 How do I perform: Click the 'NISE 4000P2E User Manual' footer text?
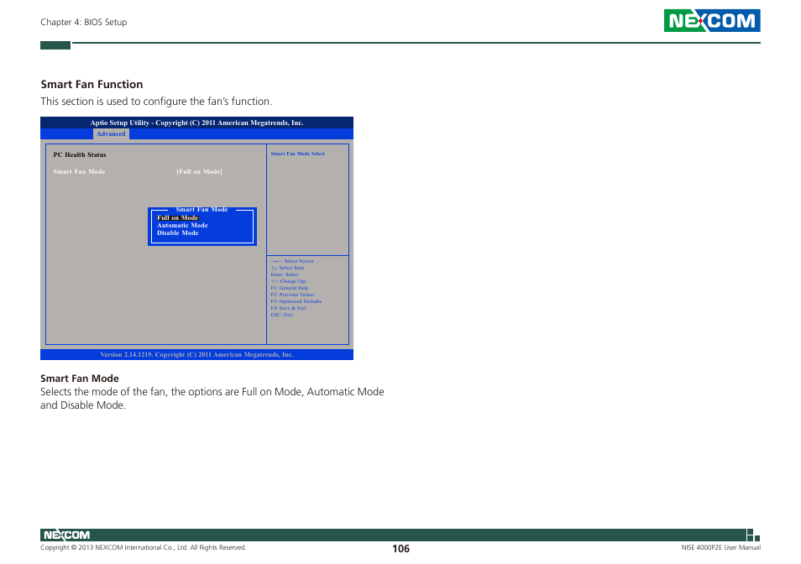(x=720, y=548)
